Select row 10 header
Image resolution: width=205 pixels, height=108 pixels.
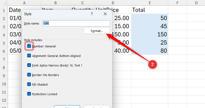[x=4, y=84]
